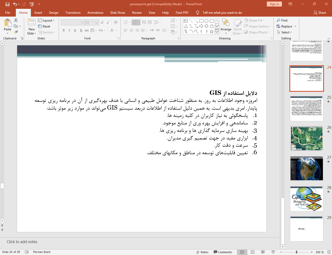This screenshot has height=255, width=332.
Task: Undo the last action
Action: click(x=15, y=4)
